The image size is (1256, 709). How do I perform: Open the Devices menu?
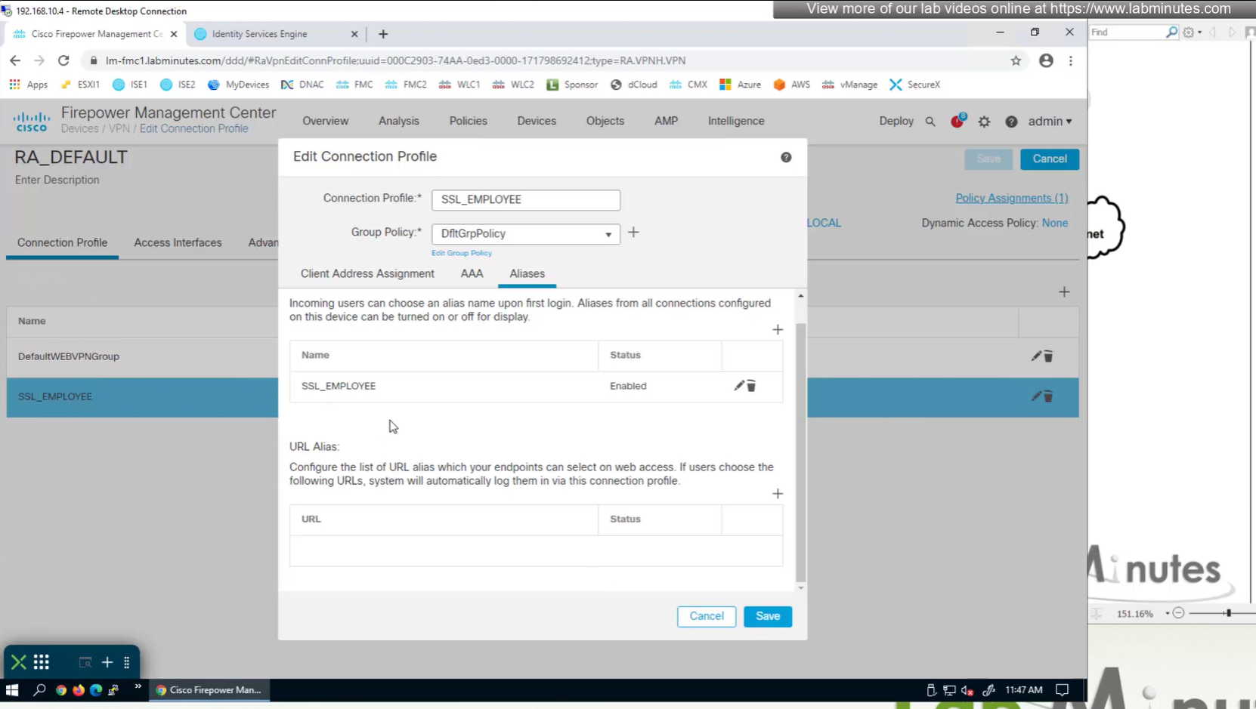536,121
